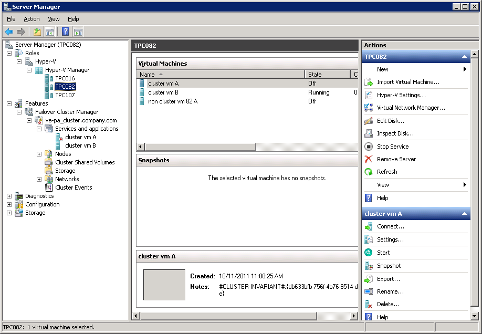Viewport: 482px width, 334px height.
Task: Click Import Virtual Machine... action link
Action: 408,82
